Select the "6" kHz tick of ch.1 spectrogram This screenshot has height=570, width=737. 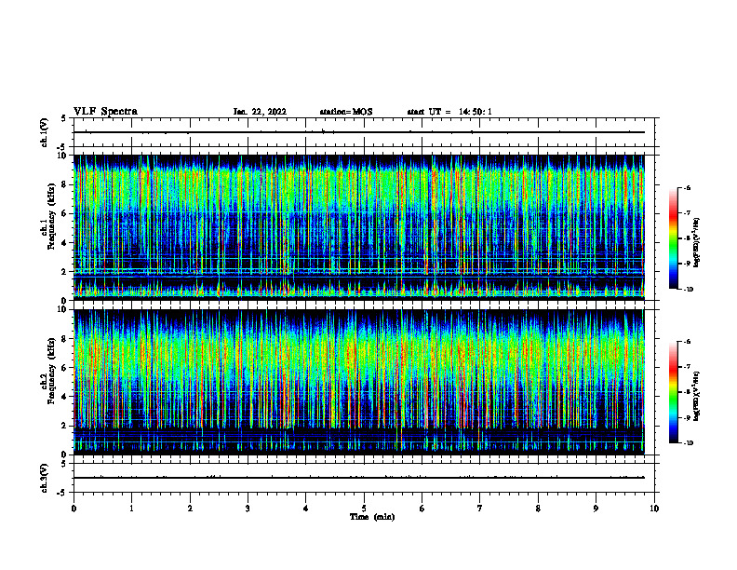click(65, 213)
